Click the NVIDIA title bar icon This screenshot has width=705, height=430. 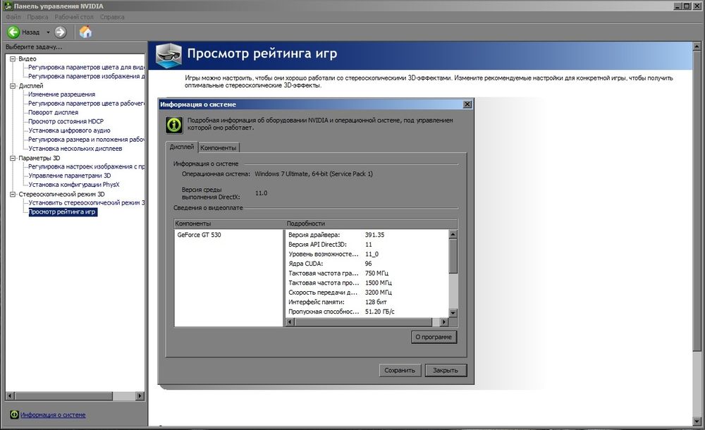8,6
